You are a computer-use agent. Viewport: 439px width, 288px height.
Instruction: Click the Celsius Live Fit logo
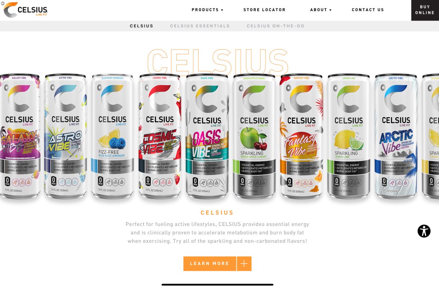pos(25,10)
